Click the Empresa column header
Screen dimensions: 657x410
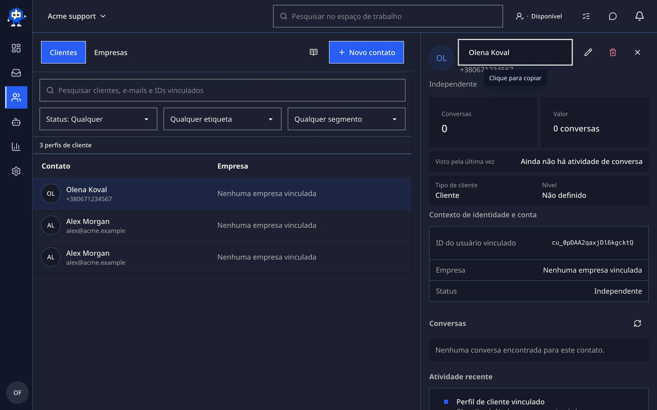[233, 166]
